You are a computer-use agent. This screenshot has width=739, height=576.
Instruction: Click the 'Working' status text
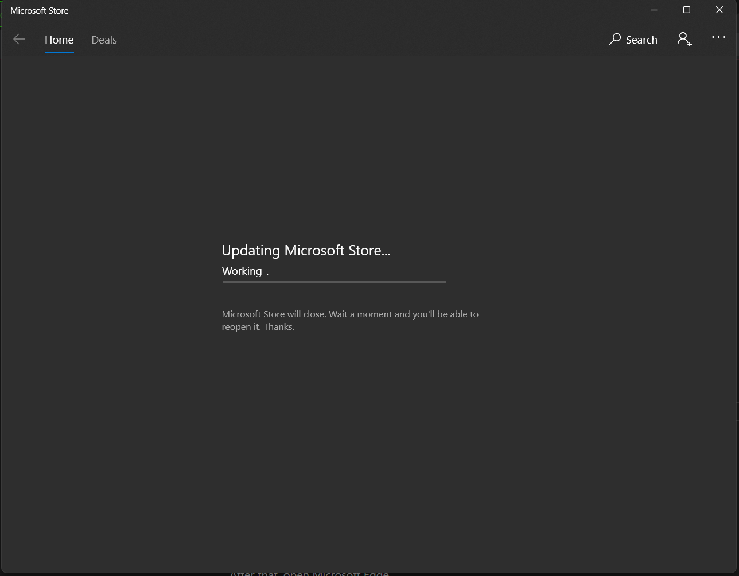click(x=245, y=271)
